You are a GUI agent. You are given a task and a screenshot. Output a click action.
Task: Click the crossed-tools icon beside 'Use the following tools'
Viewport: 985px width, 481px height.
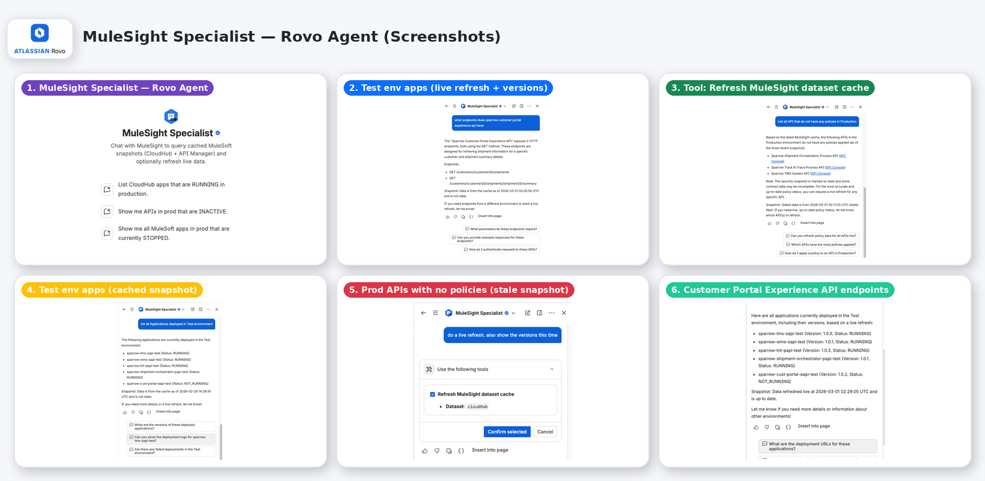pos(429,369)
